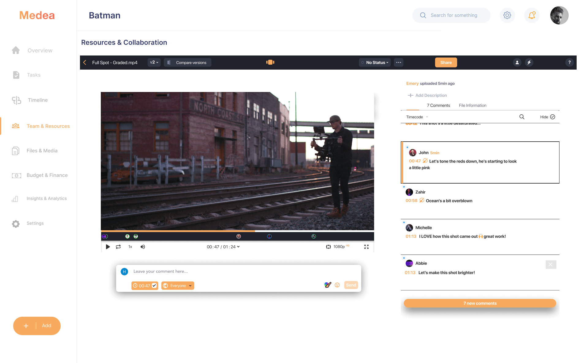Search comments with magnifier icon
The image size is (580, 363).
[x=522, y=117]
